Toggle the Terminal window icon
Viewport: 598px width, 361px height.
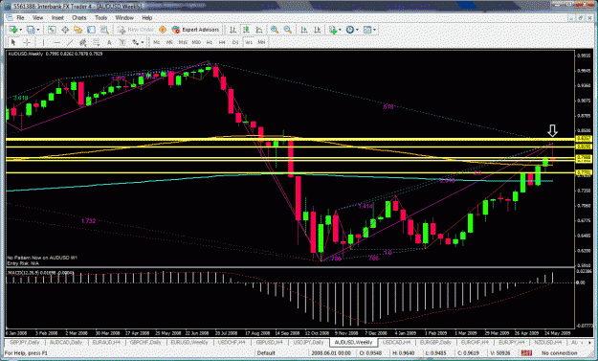91,30
